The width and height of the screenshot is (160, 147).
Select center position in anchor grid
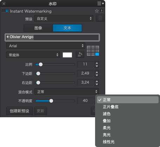93,51
